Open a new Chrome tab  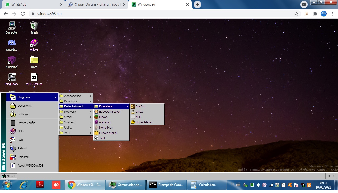tap(197, 4)
